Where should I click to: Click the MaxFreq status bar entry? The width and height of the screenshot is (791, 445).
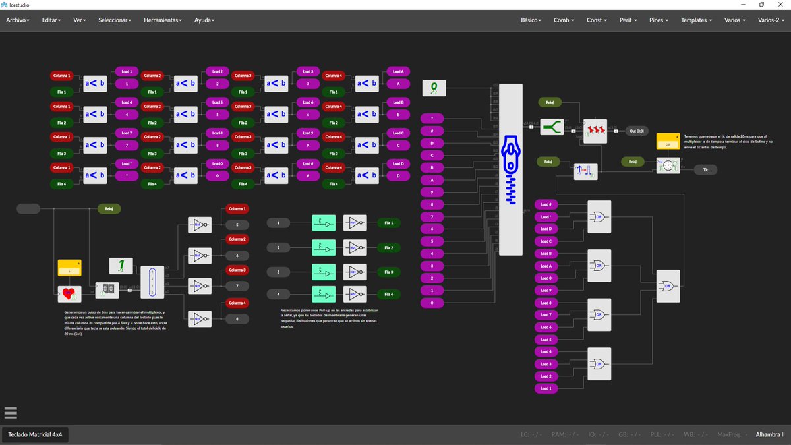click(x=732, y=435)
